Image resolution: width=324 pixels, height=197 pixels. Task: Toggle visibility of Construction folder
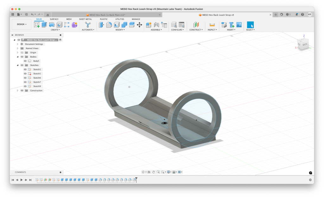click(x=22, y=90)
